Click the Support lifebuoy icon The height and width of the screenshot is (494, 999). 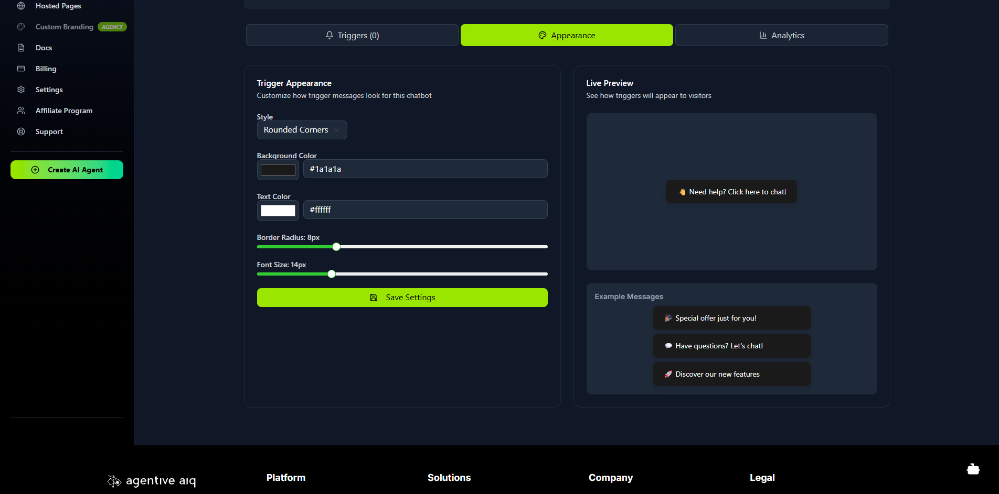[21, 131]
